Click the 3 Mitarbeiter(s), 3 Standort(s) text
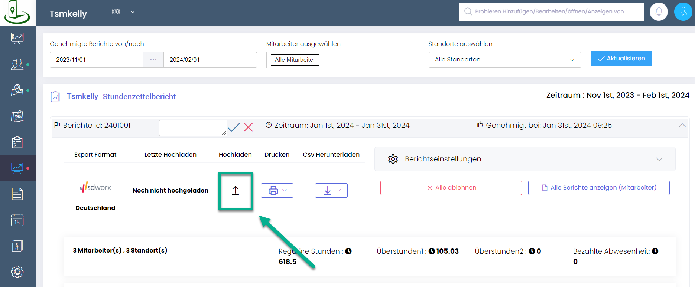The height and width of the screenshot is (287, 695). click(120, 250)
